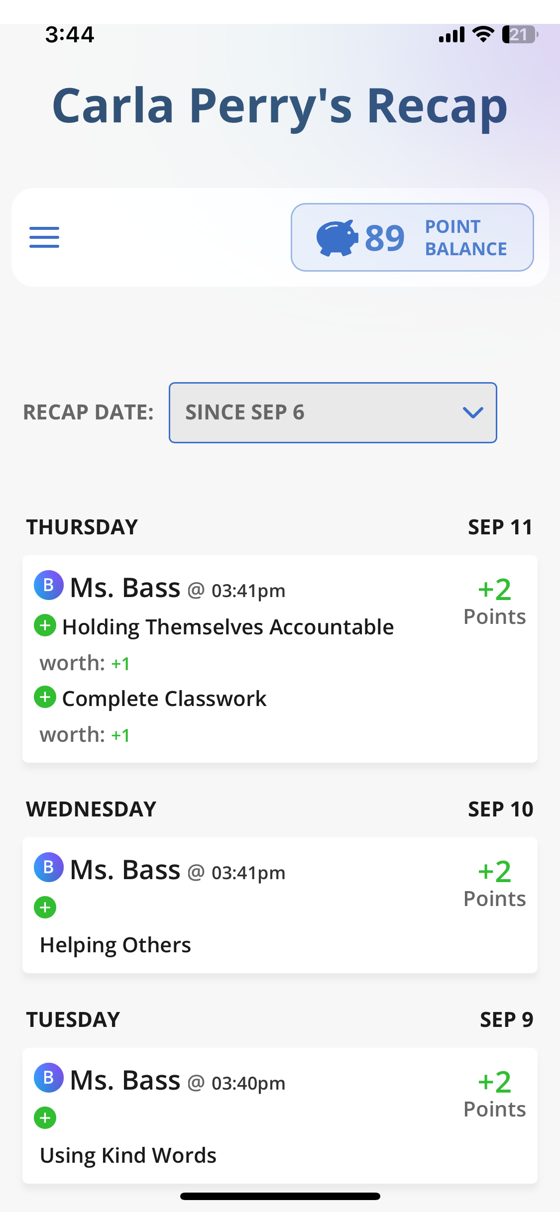Open Thursday Sep 11 recap card

pos(280,659)
